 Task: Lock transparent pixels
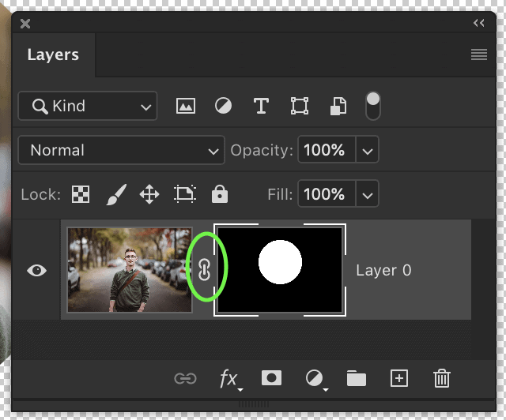coord(81,194)
